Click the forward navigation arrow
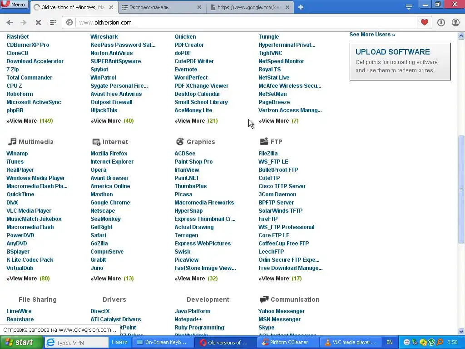Image resolution: width=465 pixels, height=349 pixels. pos(24,23)
